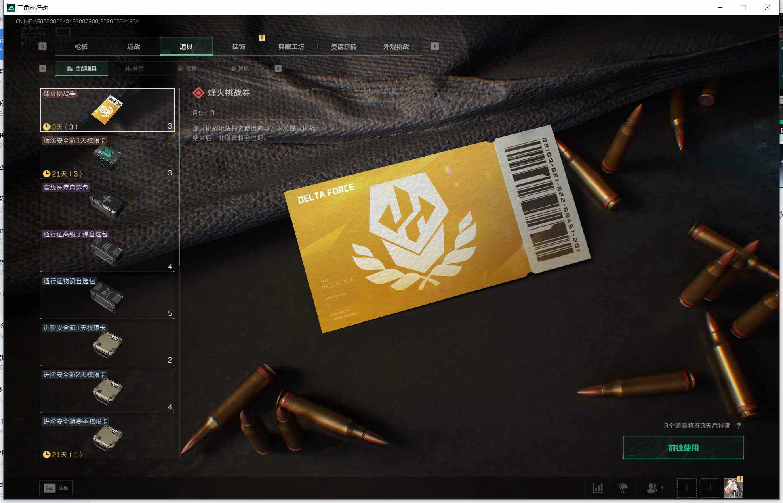Image resolution: width=783 pixels, height=503 pixels.
Task: Click the first empty squad slot plus
Action: 686,488
